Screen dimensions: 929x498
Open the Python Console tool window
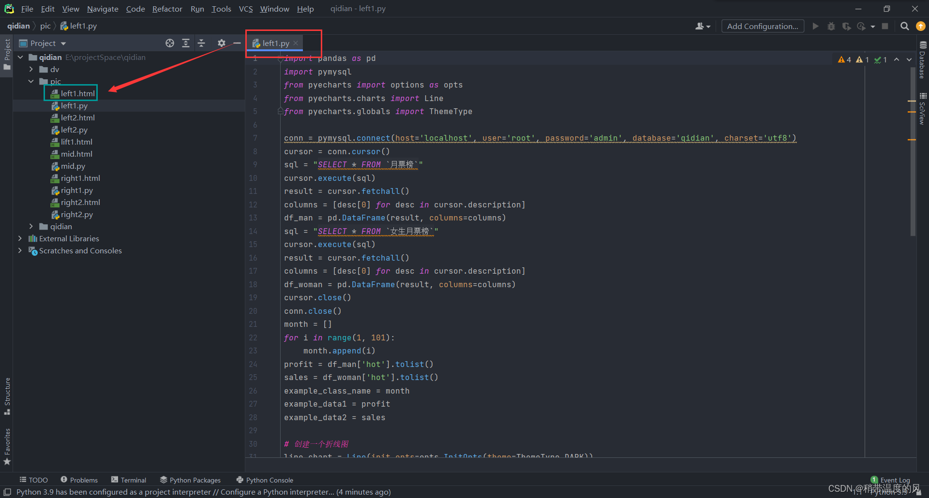point(265,480)
